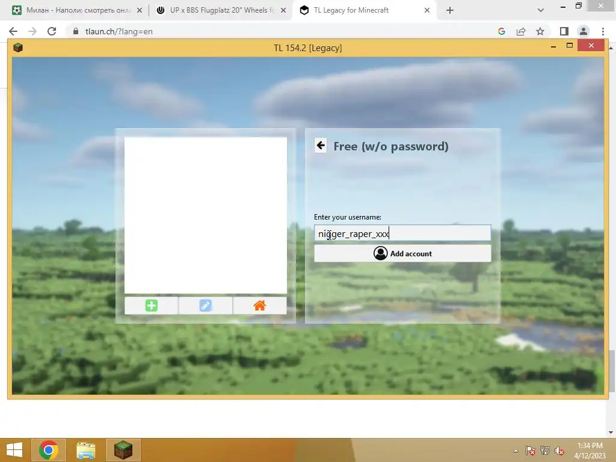This screenshot has height=462, width=616.
Task: Open the Chrome three-dot menu
Action: (603, 31)
